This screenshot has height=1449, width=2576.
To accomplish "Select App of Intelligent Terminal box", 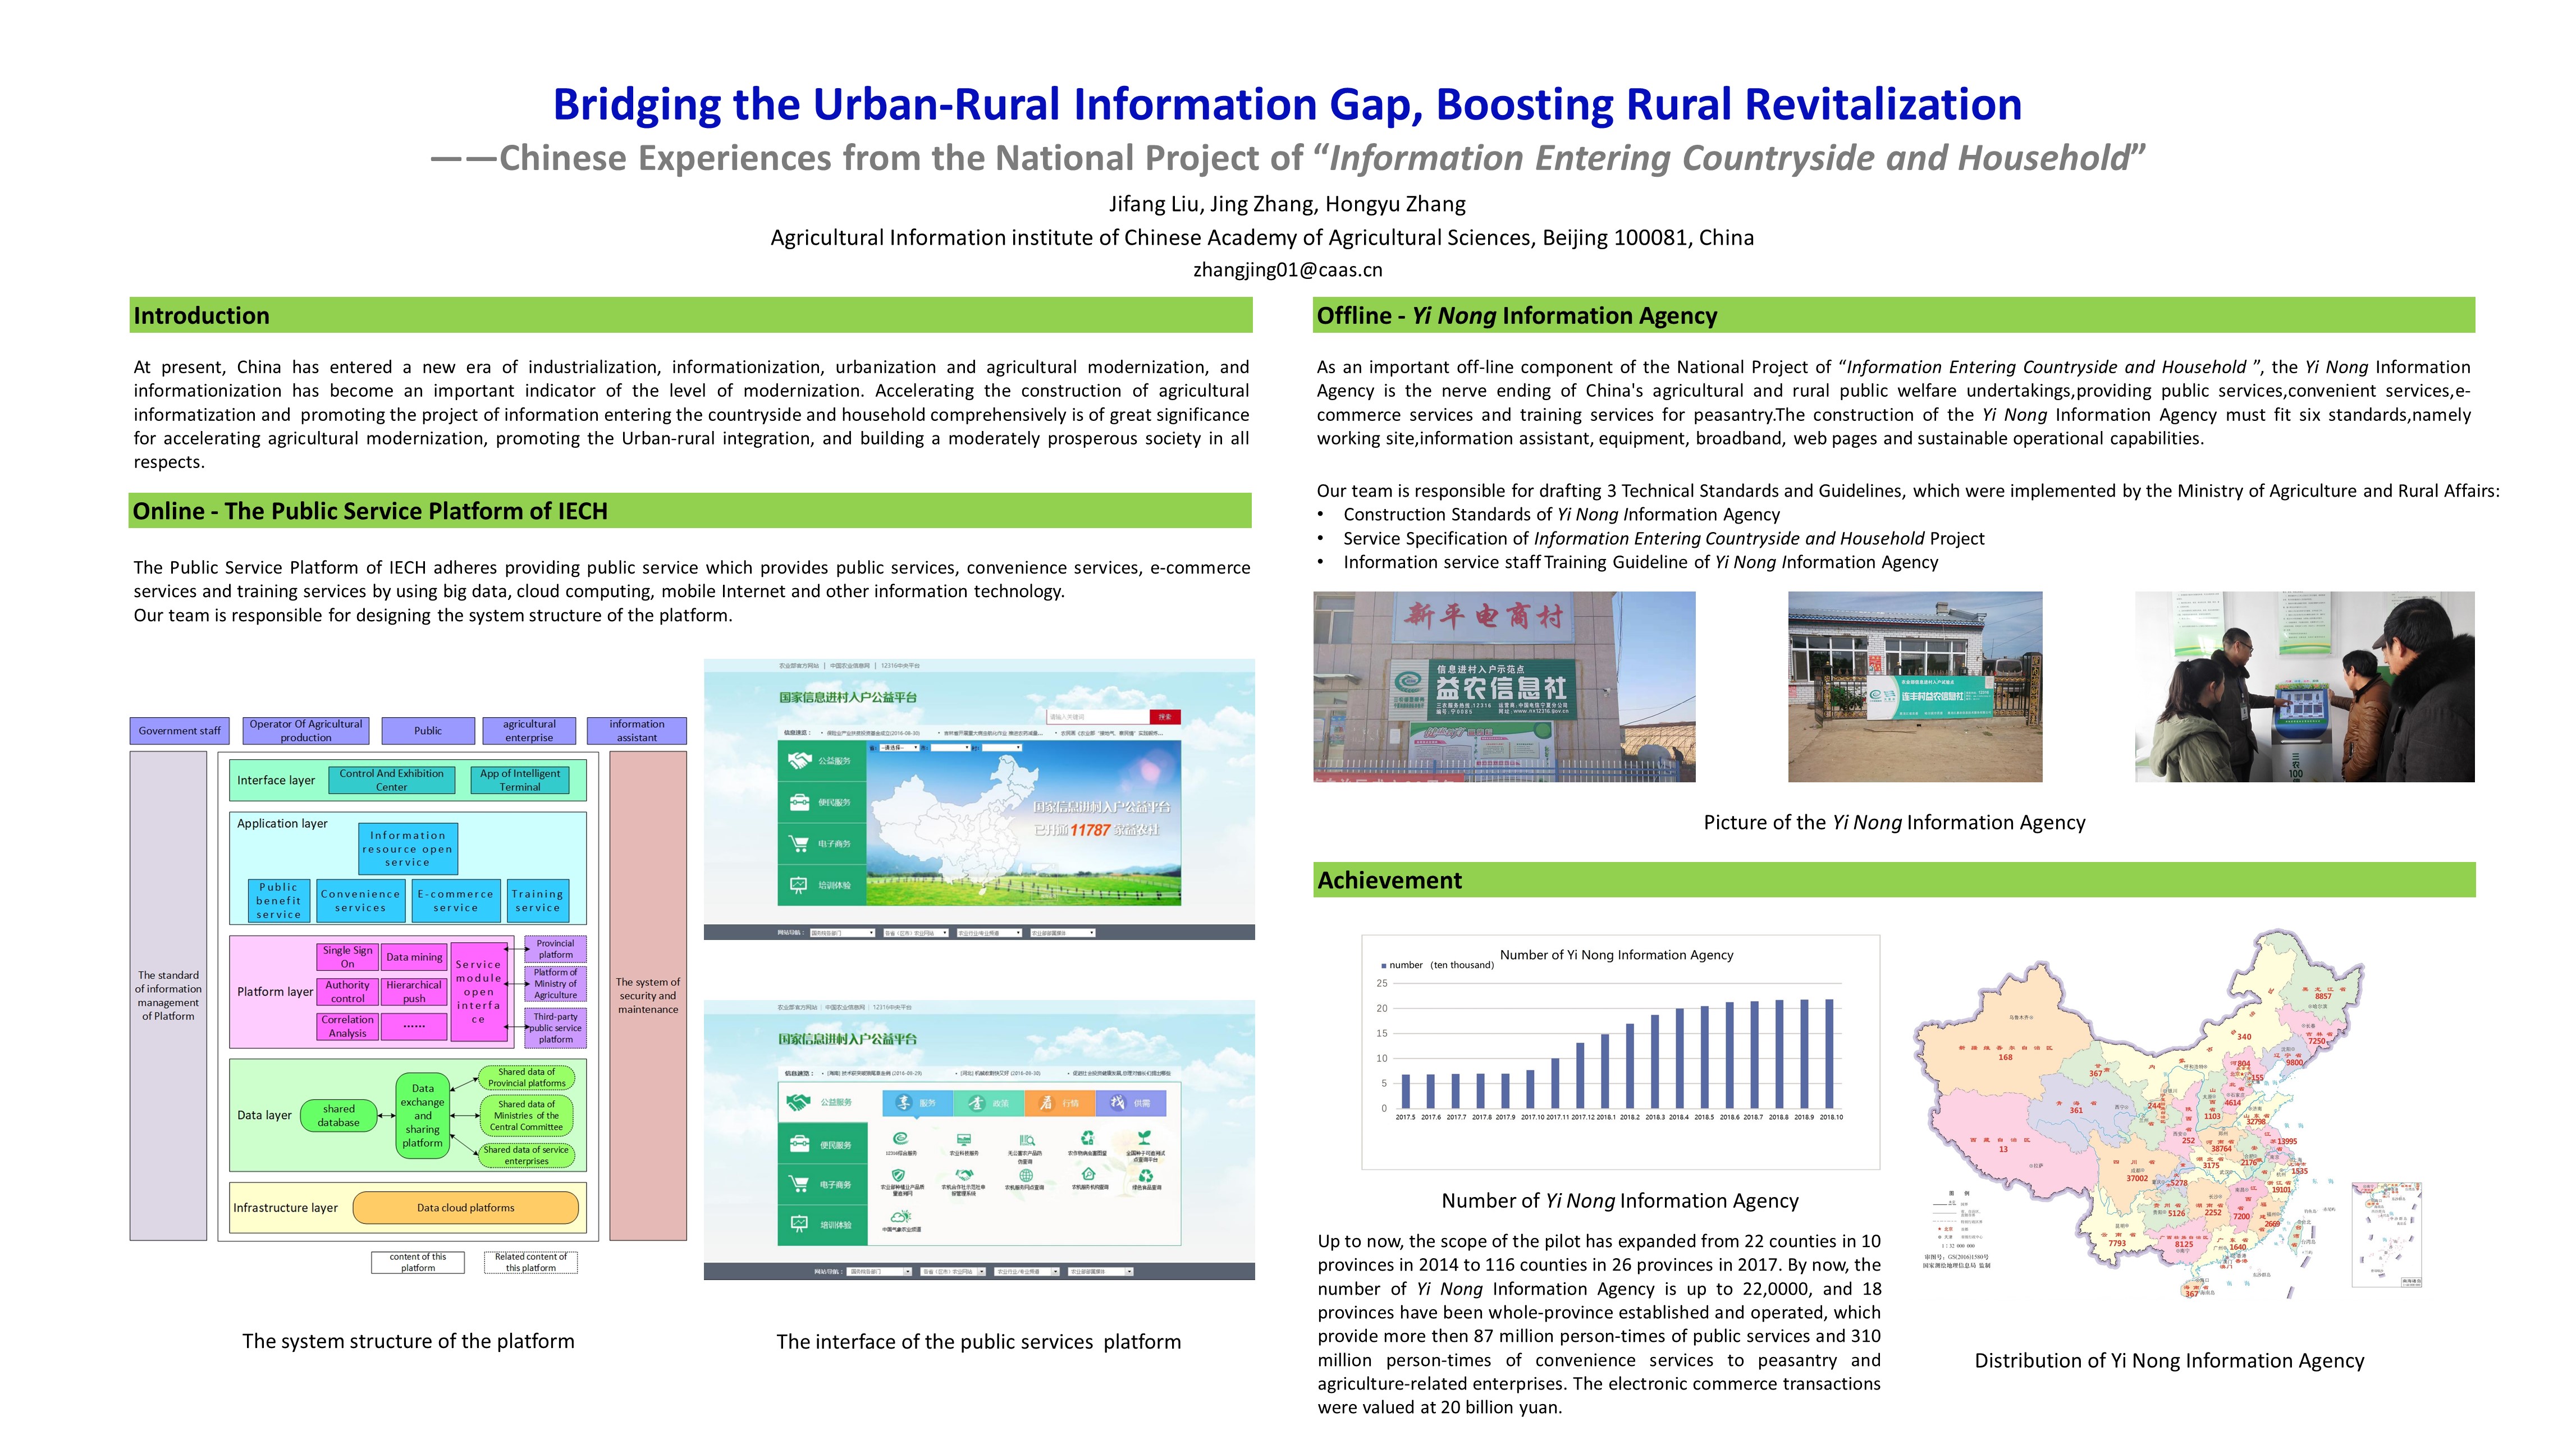I will [520, 780].
